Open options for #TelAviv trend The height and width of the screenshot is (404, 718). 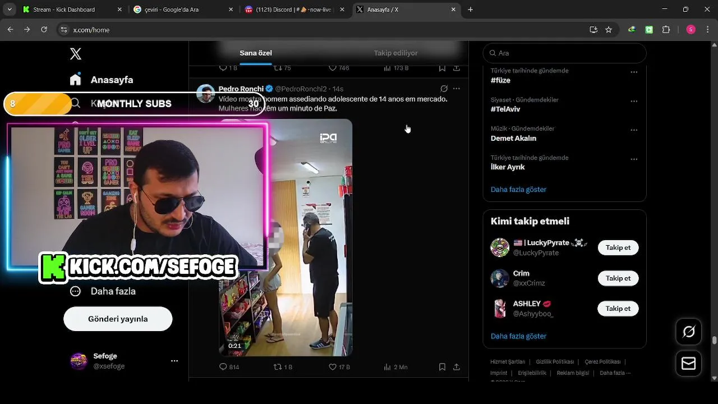pos(634,102)
